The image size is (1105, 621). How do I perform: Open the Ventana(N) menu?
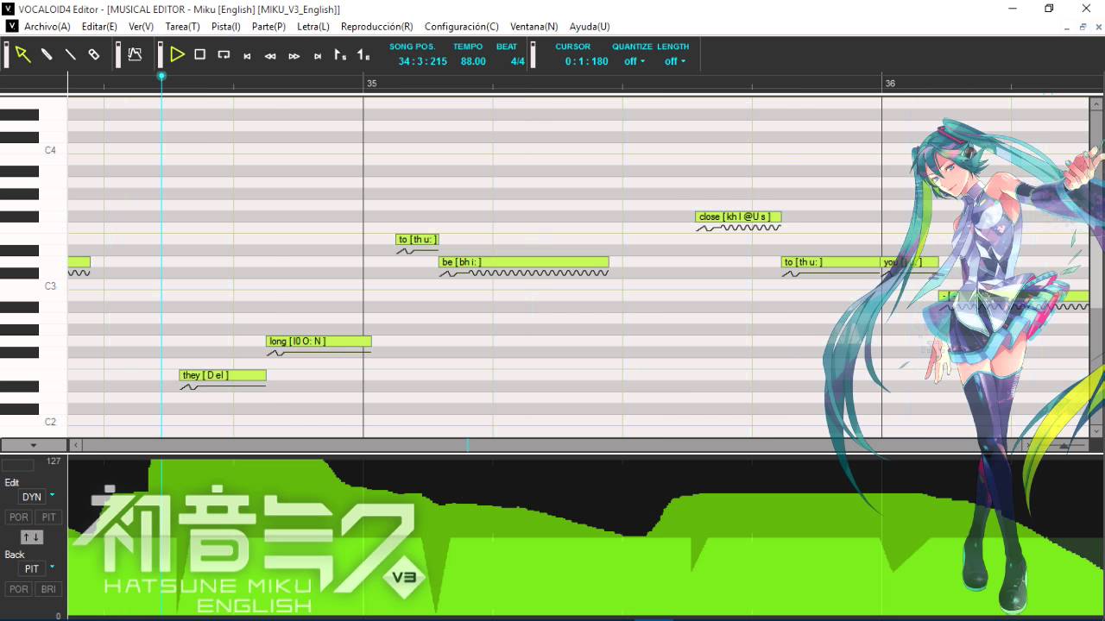tap(534, 27)
